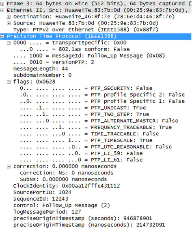This screenshot has height=230, width=192.
Task: Select the PTP_TIMESCALE: True row
Action: [86, 140]
